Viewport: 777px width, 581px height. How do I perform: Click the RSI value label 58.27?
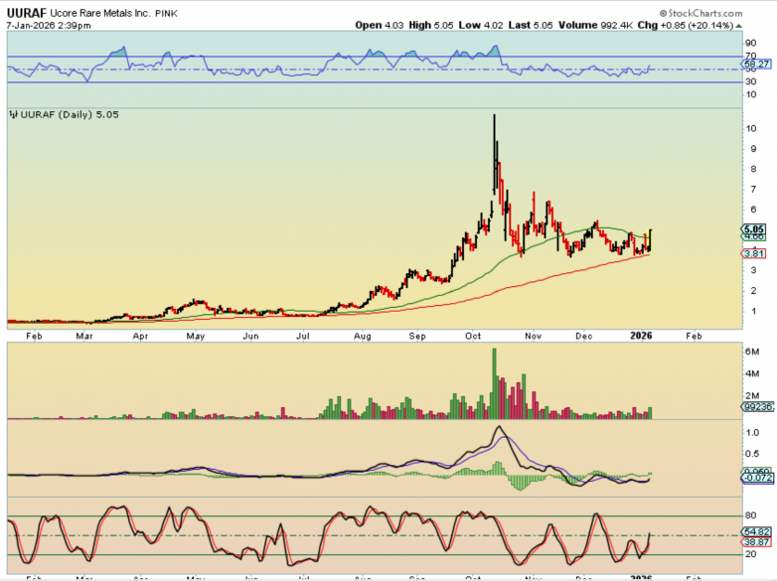coord(756,62)
